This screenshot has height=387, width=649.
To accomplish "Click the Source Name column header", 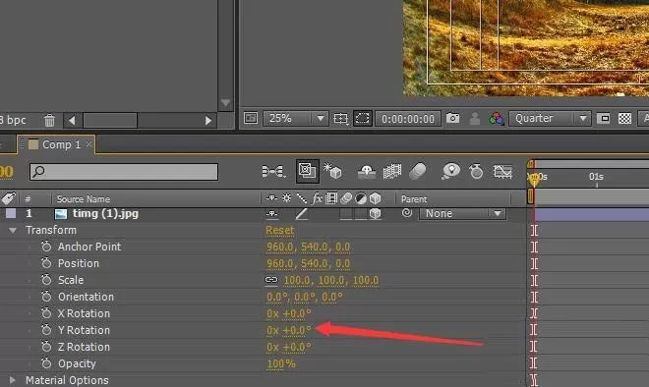I will (84, 199).
